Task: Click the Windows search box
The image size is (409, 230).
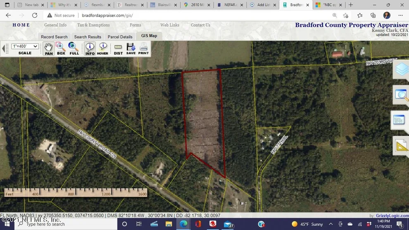Action: [x=65, y=224]
